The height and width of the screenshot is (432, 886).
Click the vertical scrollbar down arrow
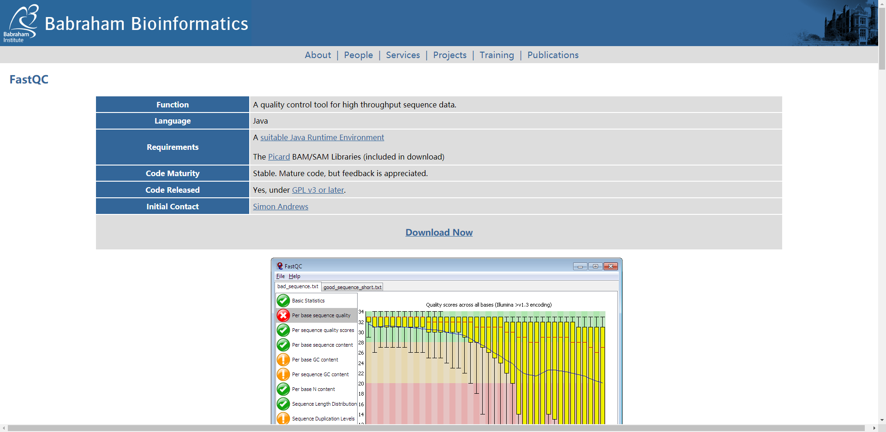[x=882, y=420]
